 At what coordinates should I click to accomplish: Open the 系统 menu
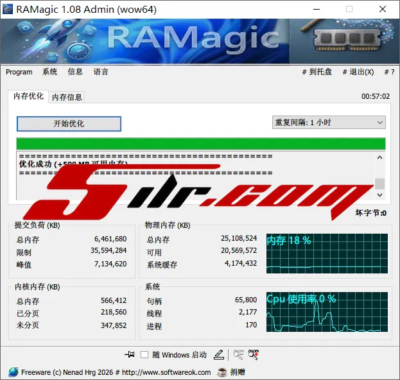click(49, 72)
